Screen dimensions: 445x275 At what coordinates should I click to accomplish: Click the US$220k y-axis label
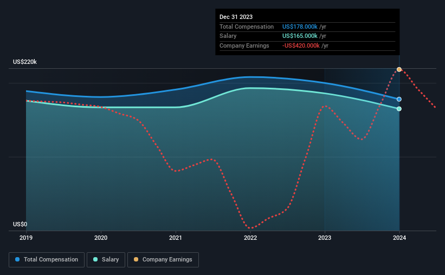point(25,62)
